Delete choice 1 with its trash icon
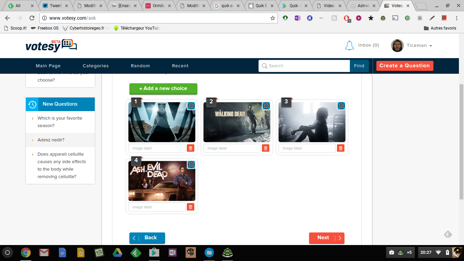The width and height of the screenshot is (464, 261). 191,148
